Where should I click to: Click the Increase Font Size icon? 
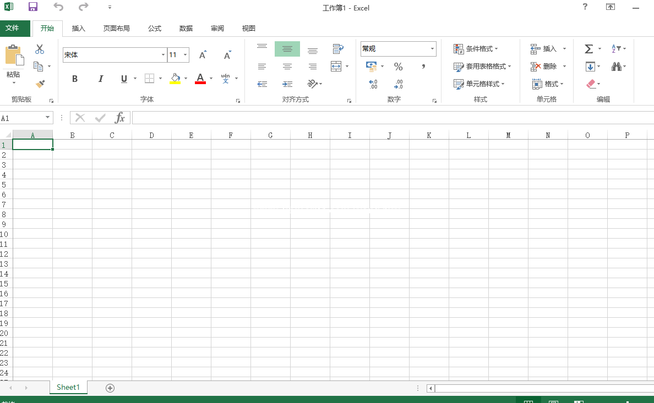coord(203,55)
